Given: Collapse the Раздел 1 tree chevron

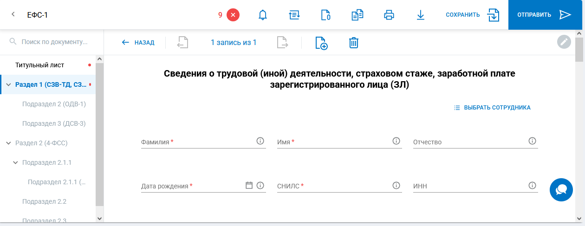Looking at the screenshot, I should point(8,85).
